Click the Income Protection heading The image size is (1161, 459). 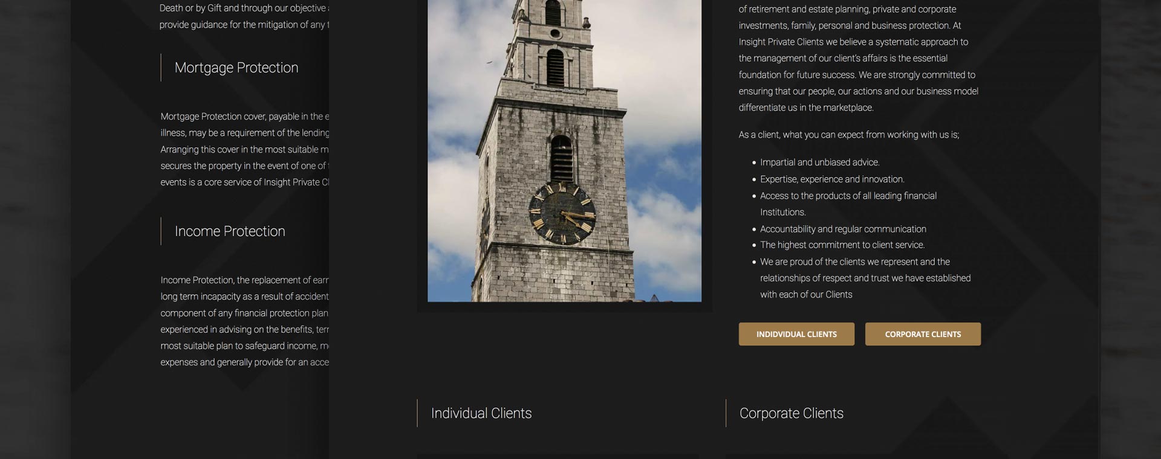tap(230, 231)
